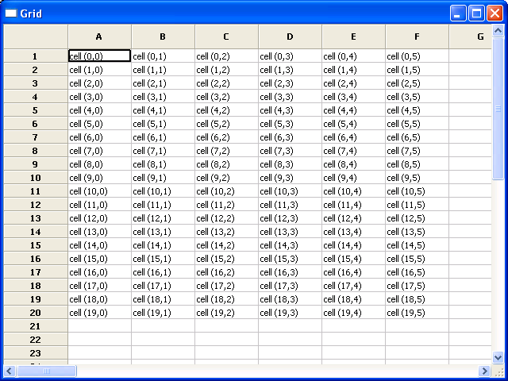Maximize the Grid window
Viewport: 508px width, 381px height.
pyautogui.click(x=477, y=13)
